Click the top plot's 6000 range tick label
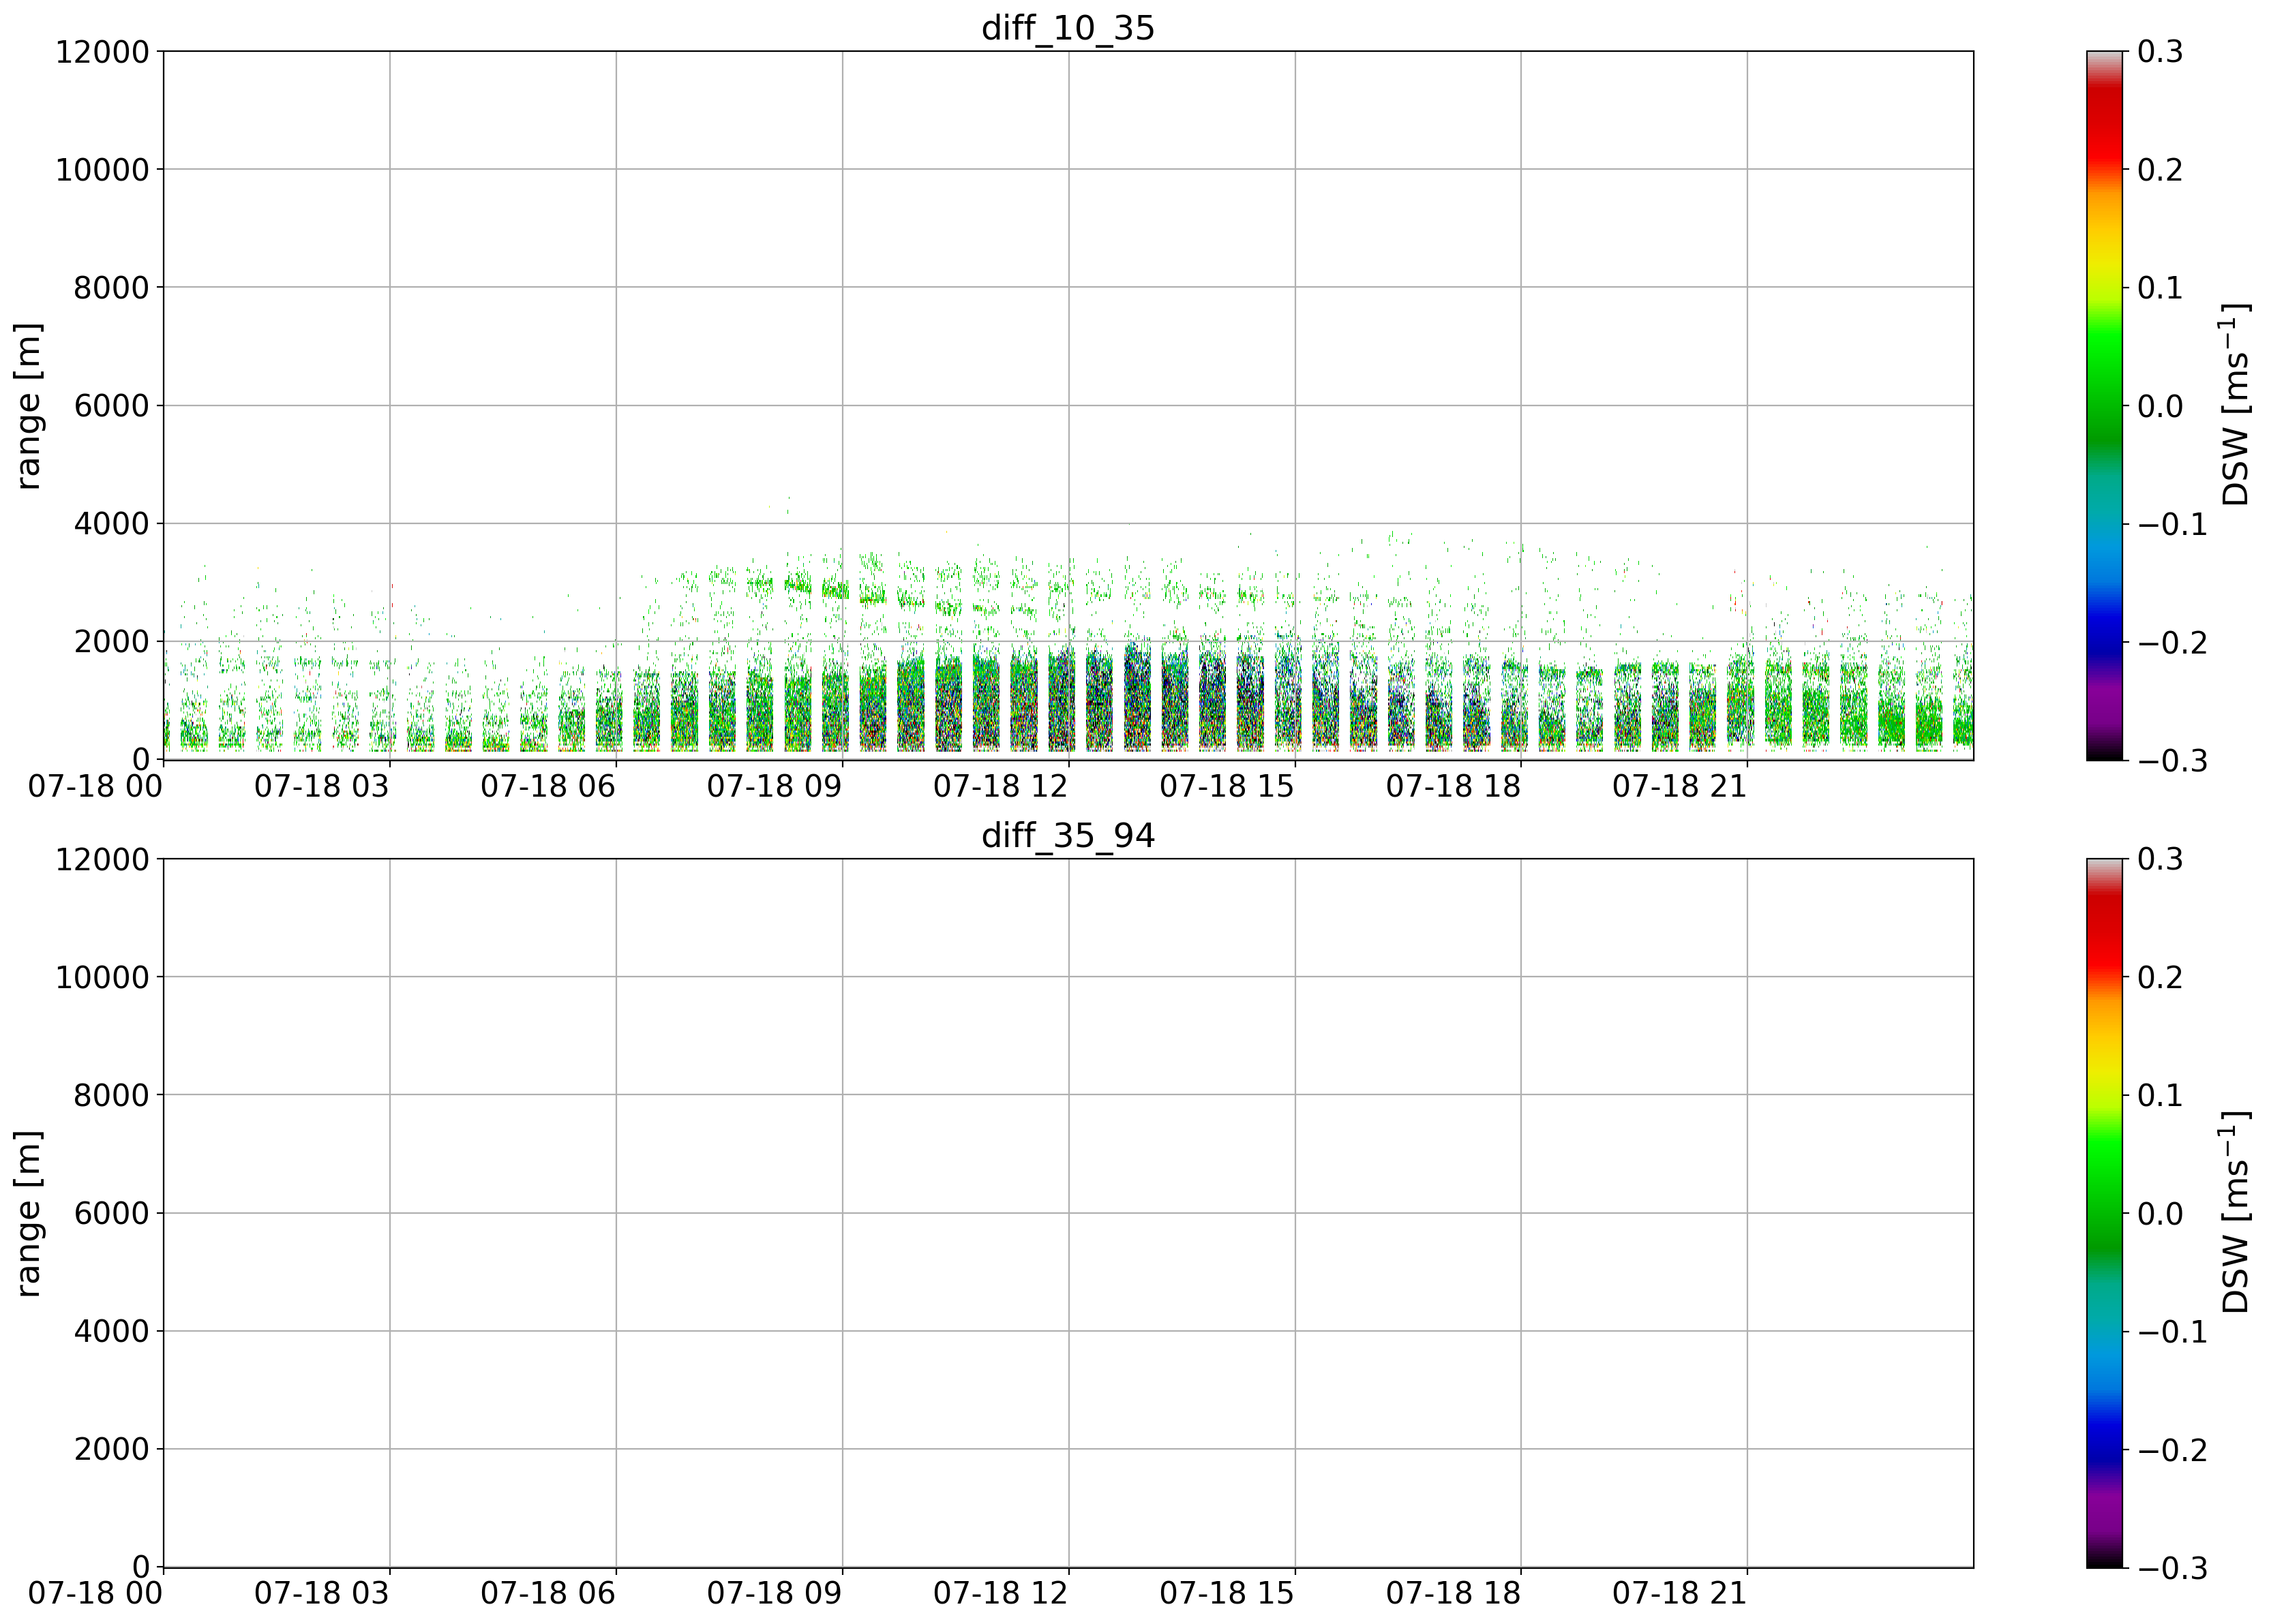 111,406
